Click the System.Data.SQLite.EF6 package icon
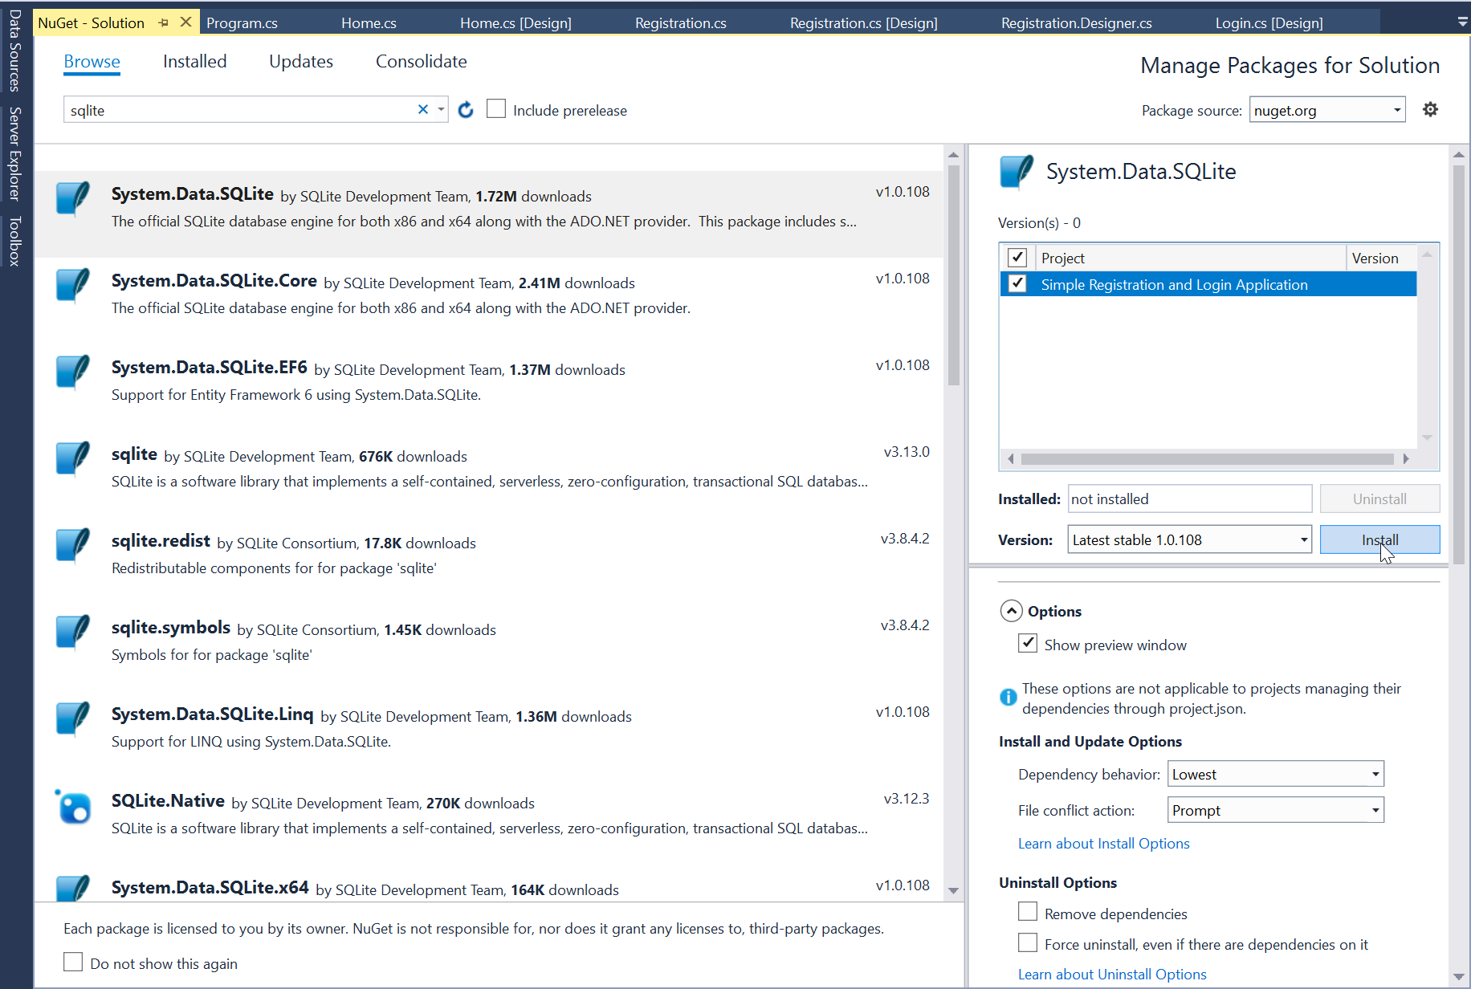Screen dimensions: 1471x989 point(73,372)
